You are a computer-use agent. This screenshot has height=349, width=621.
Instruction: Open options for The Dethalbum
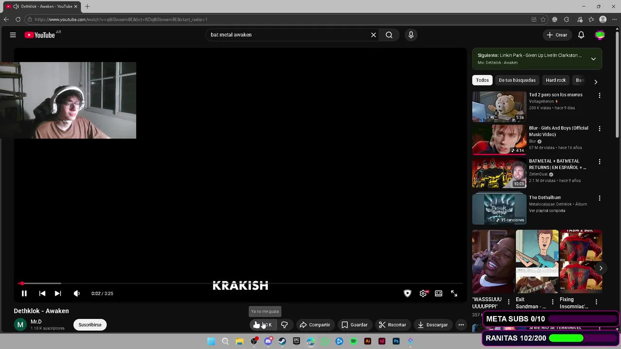point(600,198)
